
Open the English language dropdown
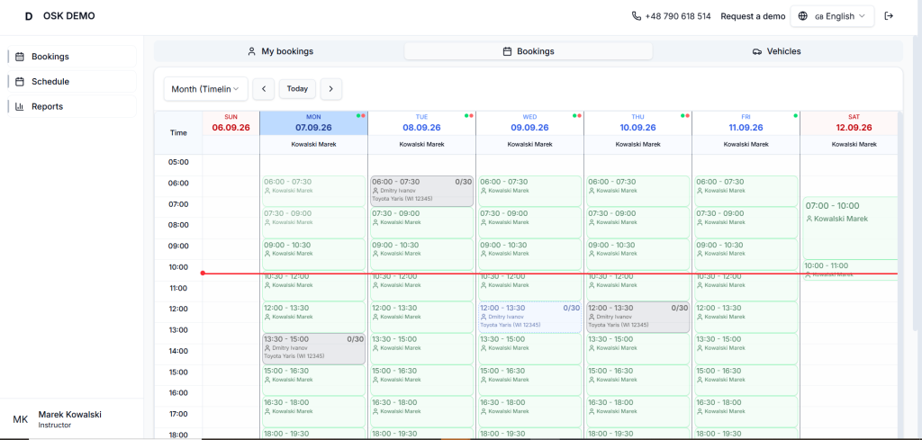coord(832,16)
